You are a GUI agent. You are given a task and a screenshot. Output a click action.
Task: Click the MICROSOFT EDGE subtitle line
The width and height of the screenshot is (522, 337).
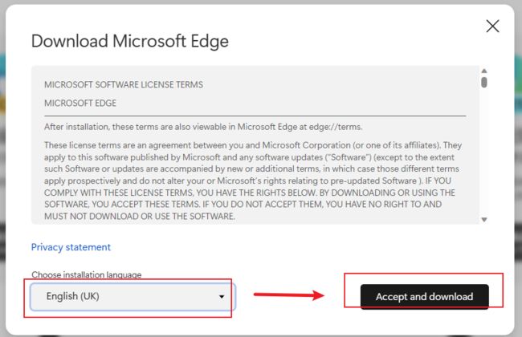(x=80, y=104)
